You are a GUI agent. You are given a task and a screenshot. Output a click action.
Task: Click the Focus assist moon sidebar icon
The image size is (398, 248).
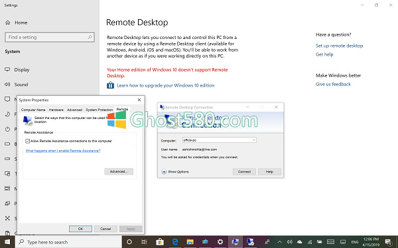coord(7,114)
